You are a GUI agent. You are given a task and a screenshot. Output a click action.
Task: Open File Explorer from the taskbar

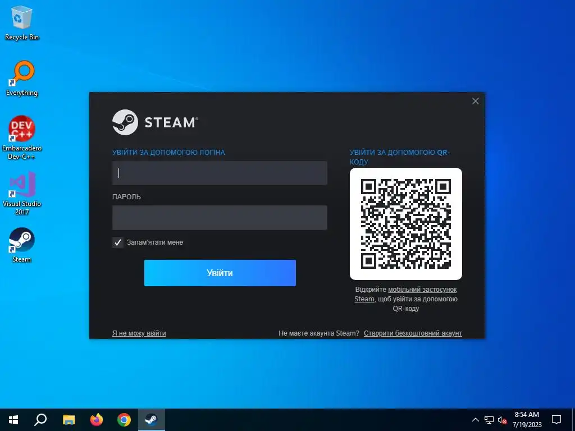point(69,420)
